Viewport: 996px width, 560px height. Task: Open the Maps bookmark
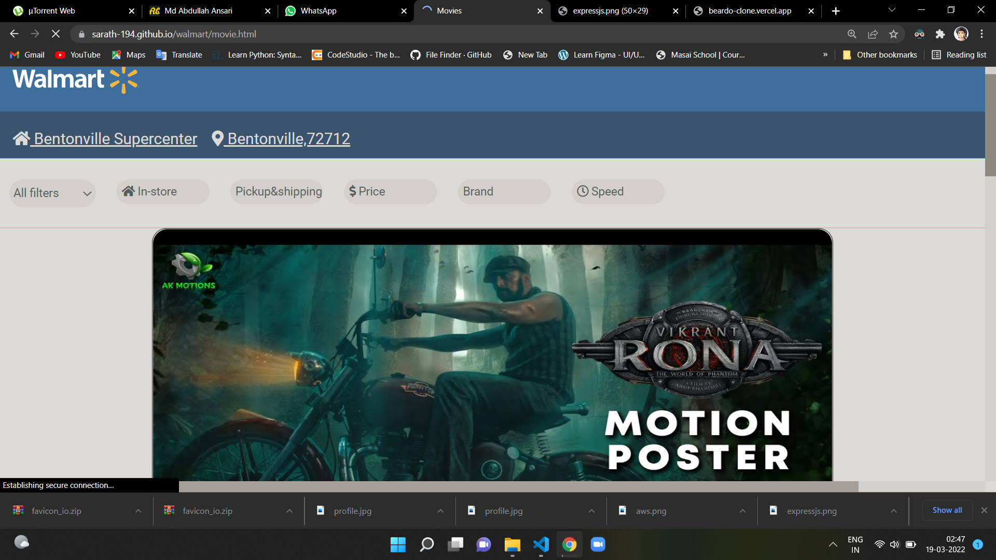point(129,55)
